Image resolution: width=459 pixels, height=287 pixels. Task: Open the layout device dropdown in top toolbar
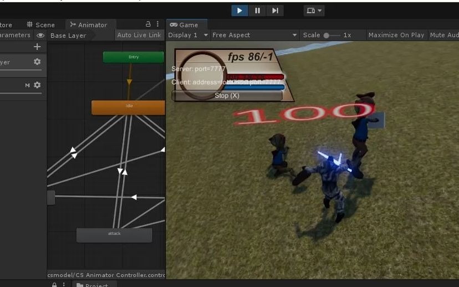(314, 11)
